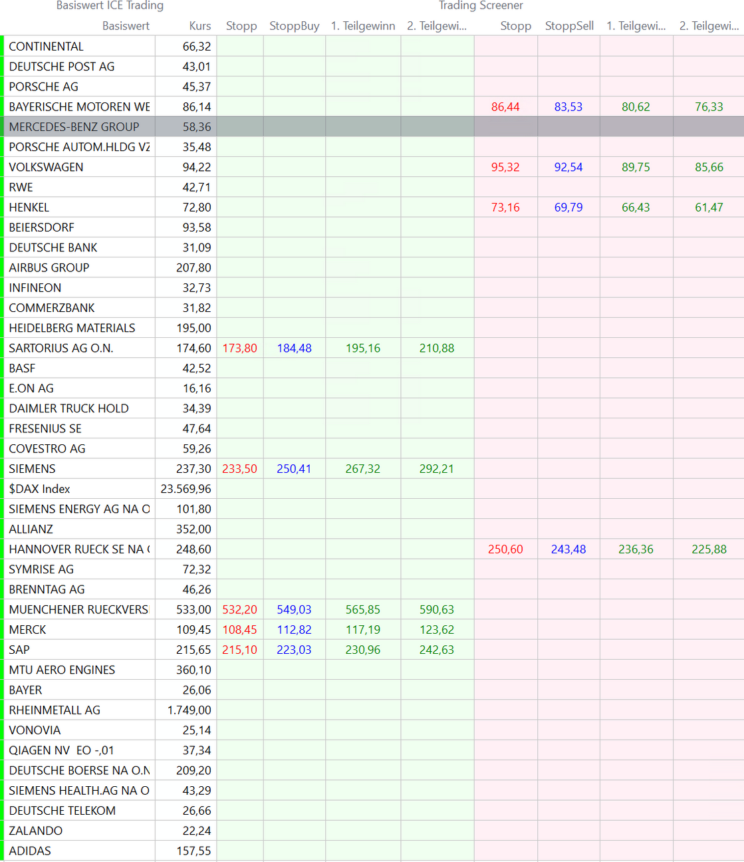Click the StoppSell column header

(569, 26)
